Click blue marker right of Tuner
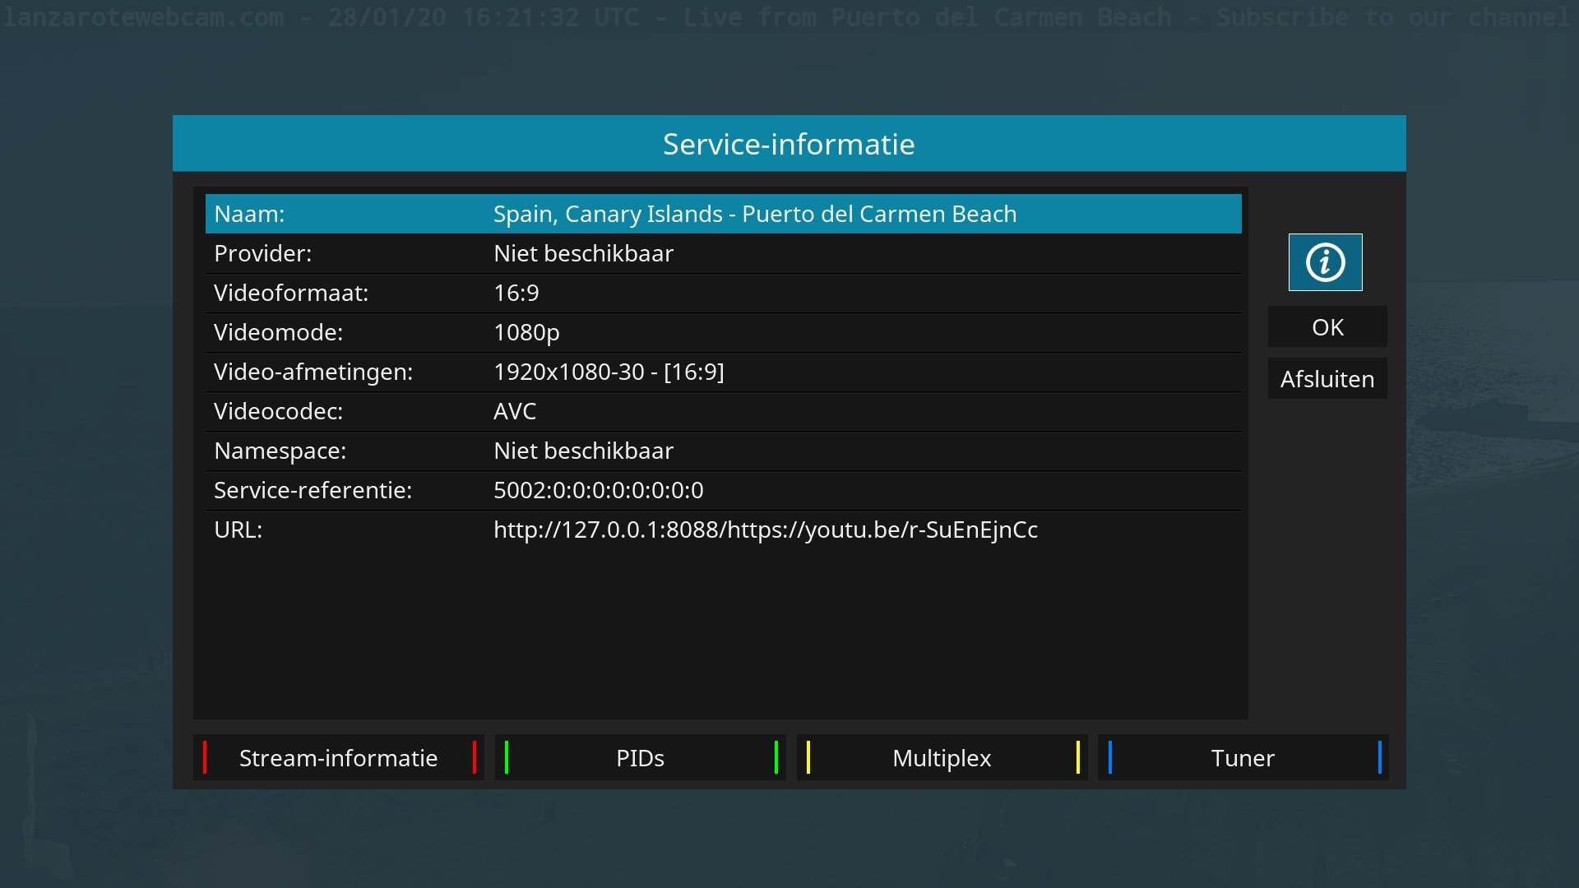Image resolution: width=1579 pixels, height=888 pixels. coord(1379,757)
